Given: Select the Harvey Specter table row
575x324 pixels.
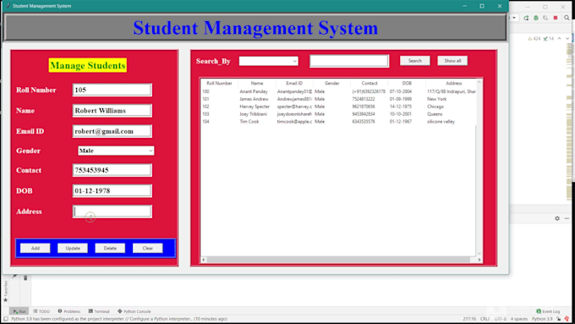Looking at the screenshot, I should [338, 107].
